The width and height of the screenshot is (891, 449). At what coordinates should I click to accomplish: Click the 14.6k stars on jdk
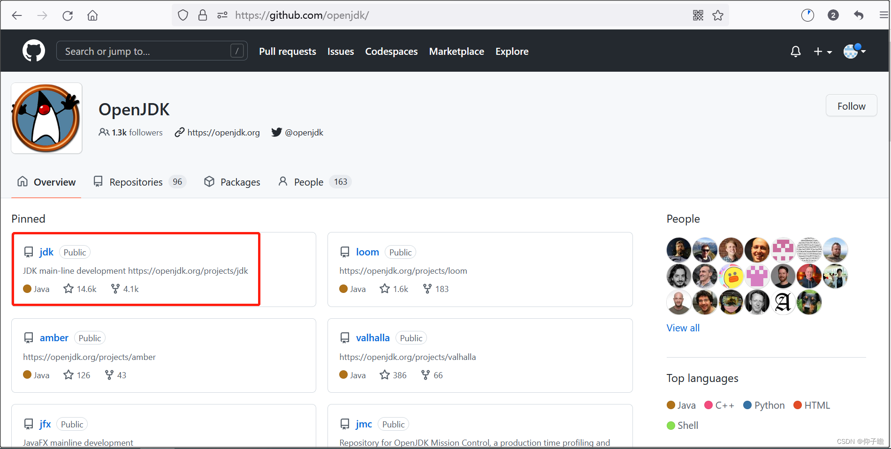[80, 289]
